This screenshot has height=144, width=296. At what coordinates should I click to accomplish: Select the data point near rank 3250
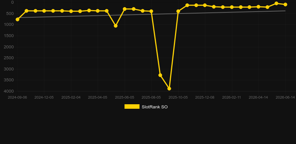pyautogui.click(x=160, y=75)
